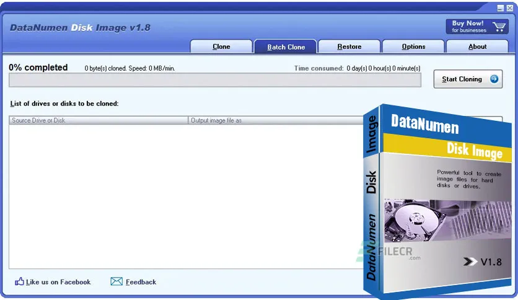Click the blue arrow icon on Start Cloning
518x300 pixels.
[494, 79]
